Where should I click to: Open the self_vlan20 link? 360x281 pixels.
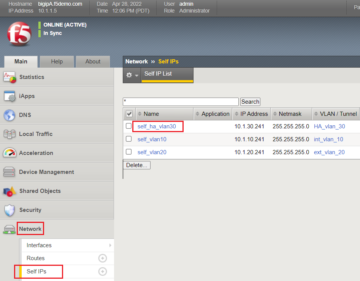pyautogui.click(x=152, y=152)
